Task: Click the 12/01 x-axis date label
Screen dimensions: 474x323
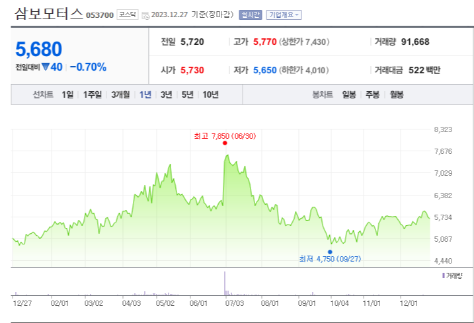Action: click(x=409, y=303)
